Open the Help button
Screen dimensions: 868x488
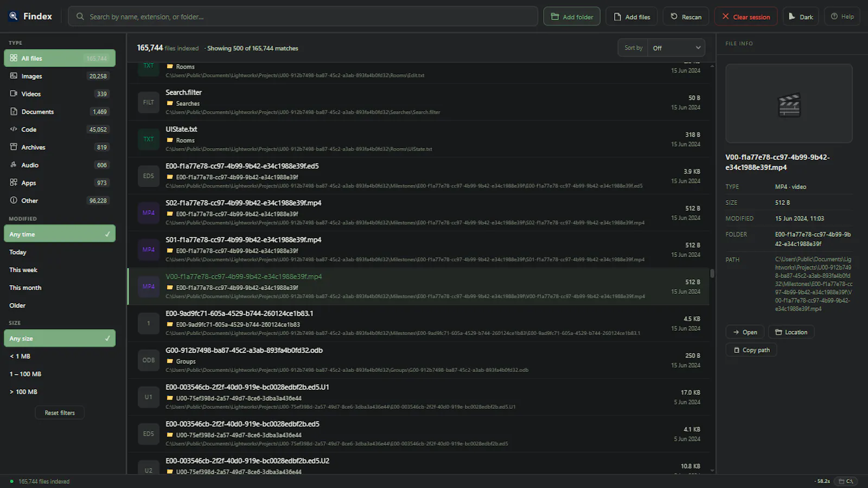coord(843,17)
